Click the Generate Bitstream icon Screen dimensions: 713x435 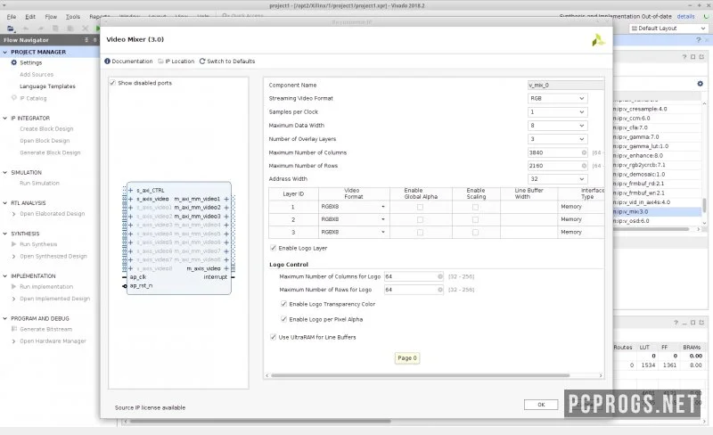tap(14, 329)
